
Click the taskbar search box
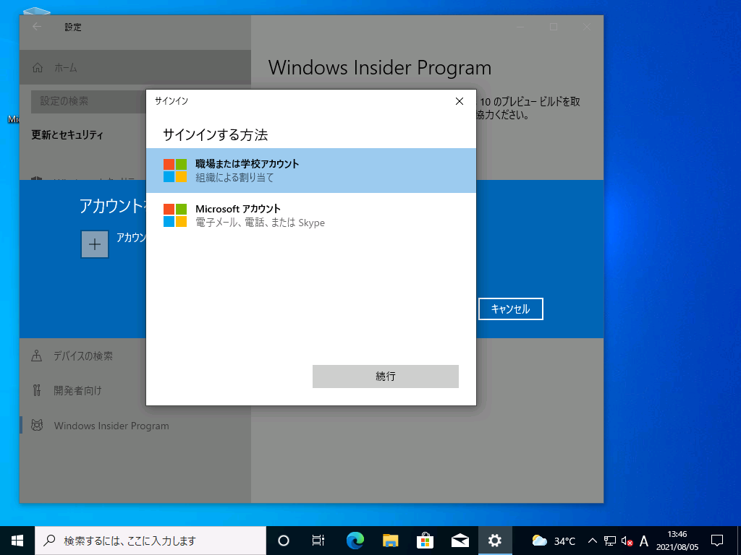coord(151,541)
